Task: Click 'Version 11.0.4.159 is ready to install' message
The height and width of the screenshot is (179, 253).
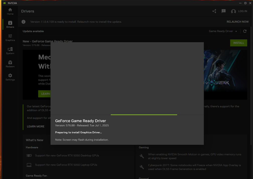Action: pyautogui.click(x=76, y=22)
